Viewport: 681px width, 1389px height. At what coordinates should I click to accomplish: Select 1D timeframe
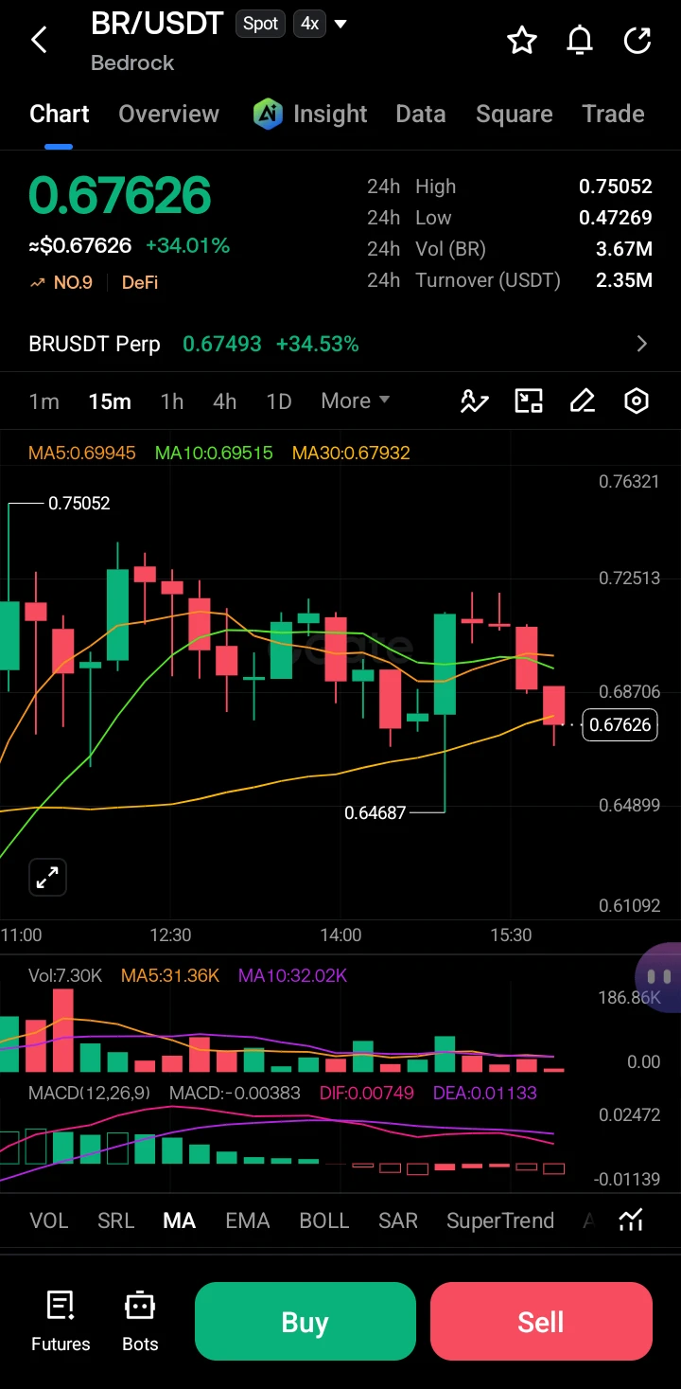coord(279,401)
